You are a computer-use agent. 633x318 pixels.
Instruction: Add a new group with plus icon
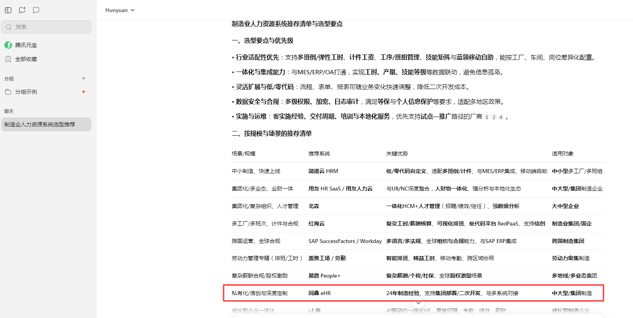84,78
